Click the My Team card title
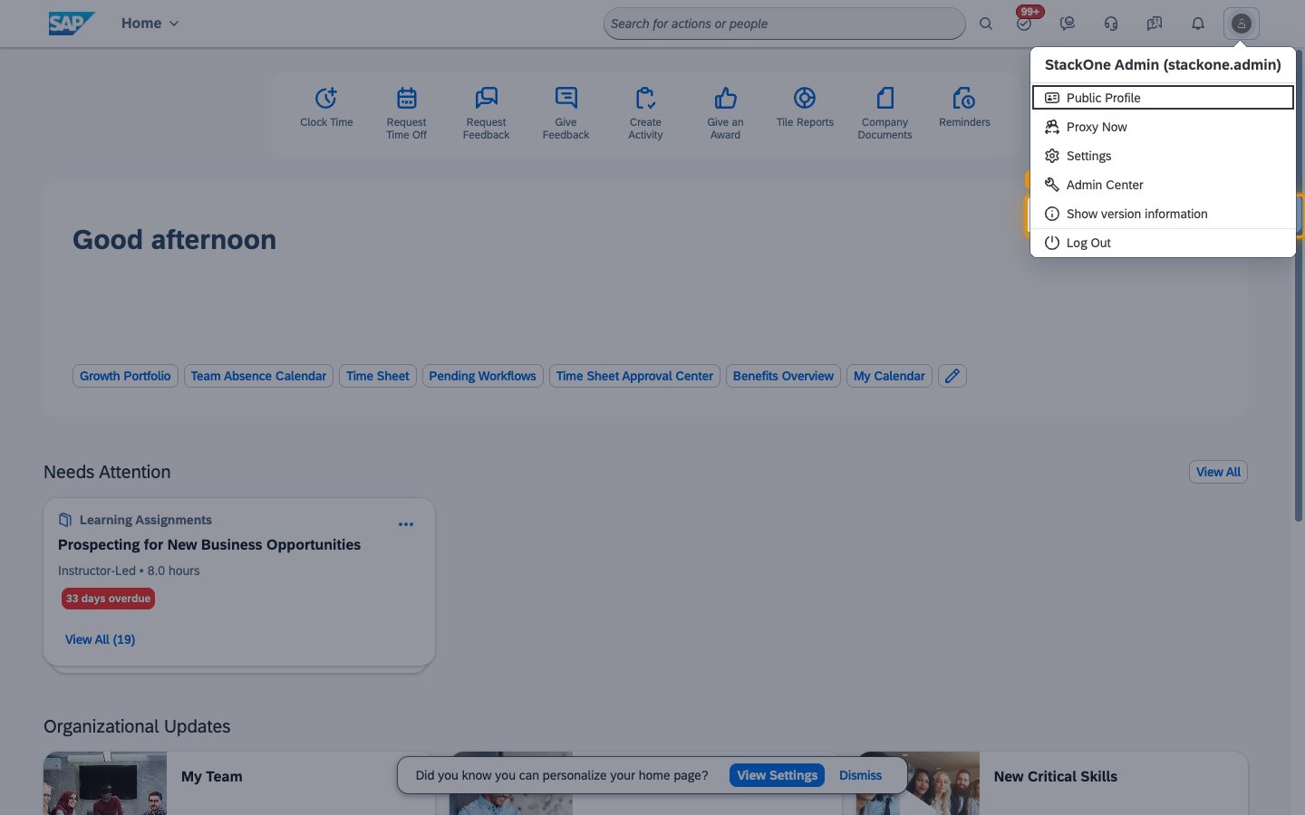The width and height of the screenshot is (1305, 815). click(212, 777)
